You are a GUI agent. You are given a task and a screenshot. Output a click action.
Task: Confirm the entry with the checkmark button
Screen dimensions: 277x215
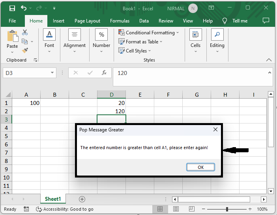tap(90, 73)
